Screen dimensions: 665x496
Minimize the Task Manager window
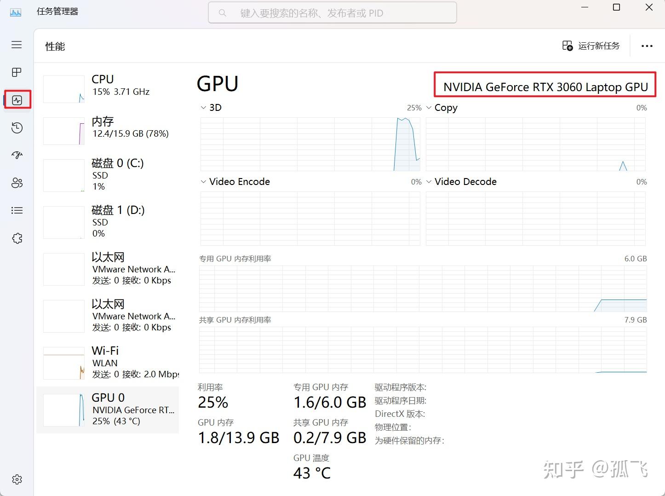click(x=585, y=7)
